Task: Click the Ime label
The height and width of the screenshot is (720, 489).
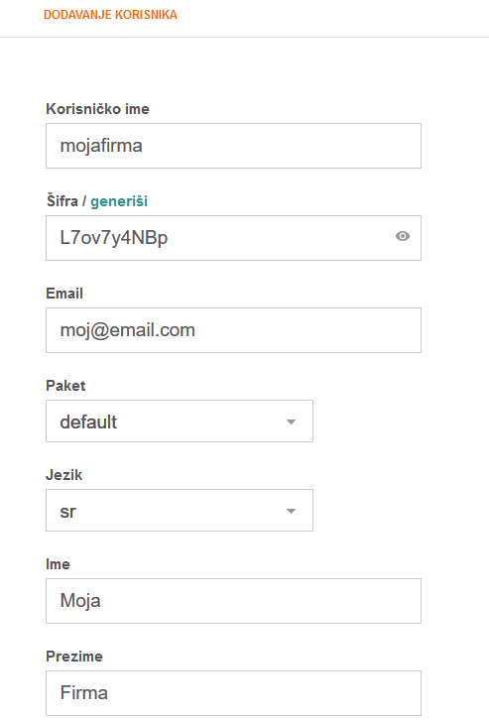Action: 58,564
